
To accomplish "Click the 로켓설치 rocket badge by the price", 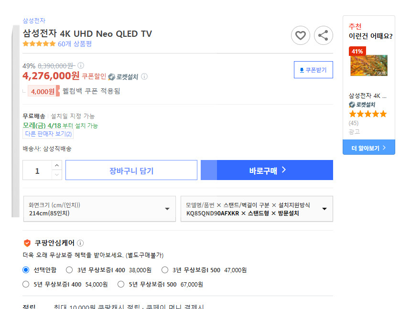I will (123, 77).
